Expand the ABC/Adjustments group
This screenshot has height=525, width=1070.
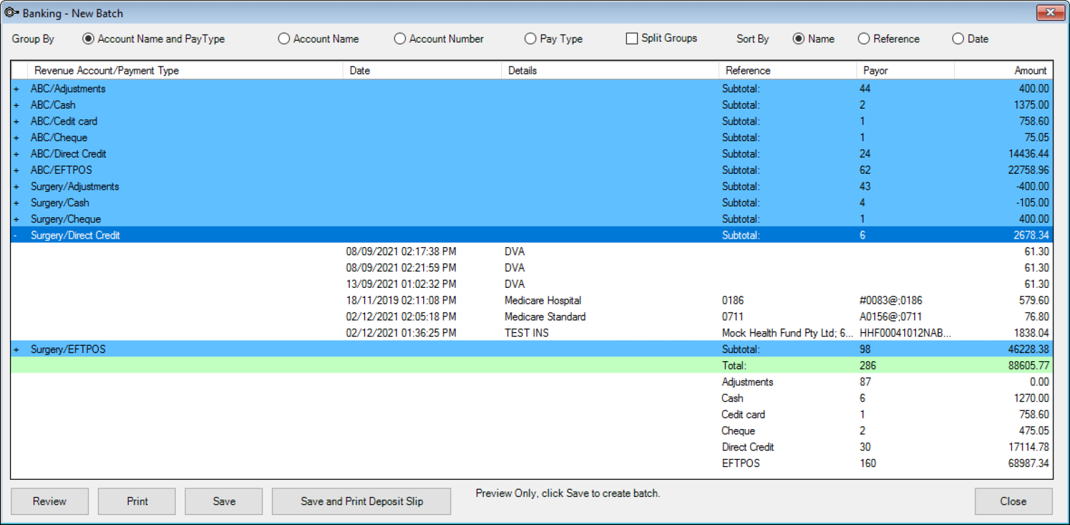(x=17, y=89)
